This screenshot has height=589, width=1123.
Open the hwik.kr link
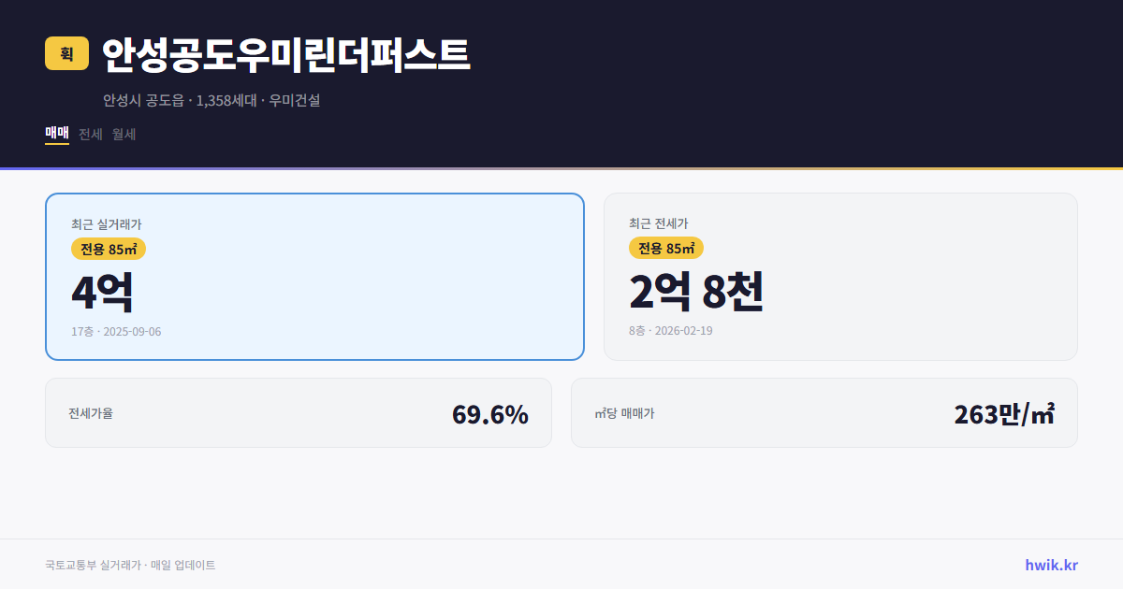[1050, 564]
